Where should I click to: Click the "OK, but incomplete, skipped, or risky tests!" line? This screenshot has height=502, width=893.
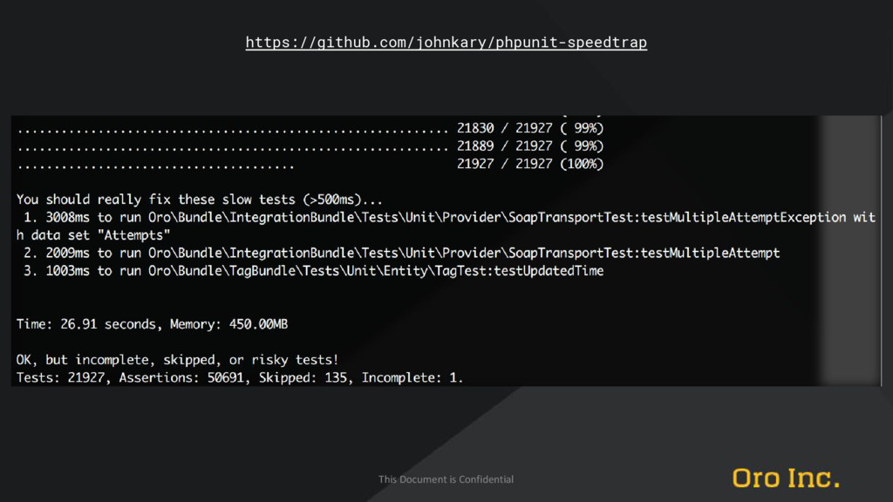177,360
